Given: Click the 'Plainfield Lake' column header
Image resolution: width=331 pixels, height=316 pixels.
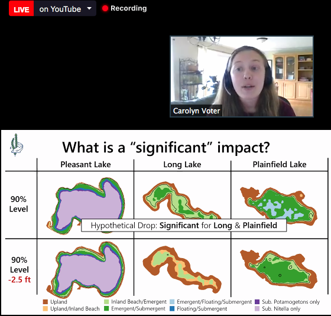Looking at the screenshot, I should coord(280,164).
